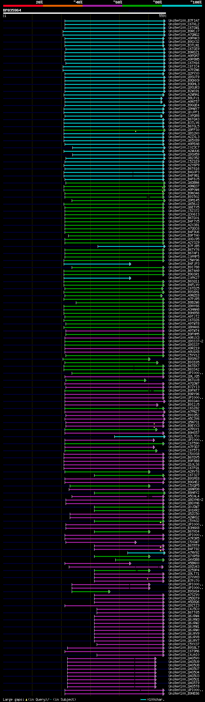
Task: Select the UniRef100_A2RVT6 label
Action: 184,471
